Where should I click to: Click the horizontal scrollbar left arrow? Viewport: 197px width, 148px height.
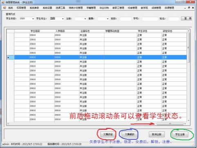[x=8, y=124]
